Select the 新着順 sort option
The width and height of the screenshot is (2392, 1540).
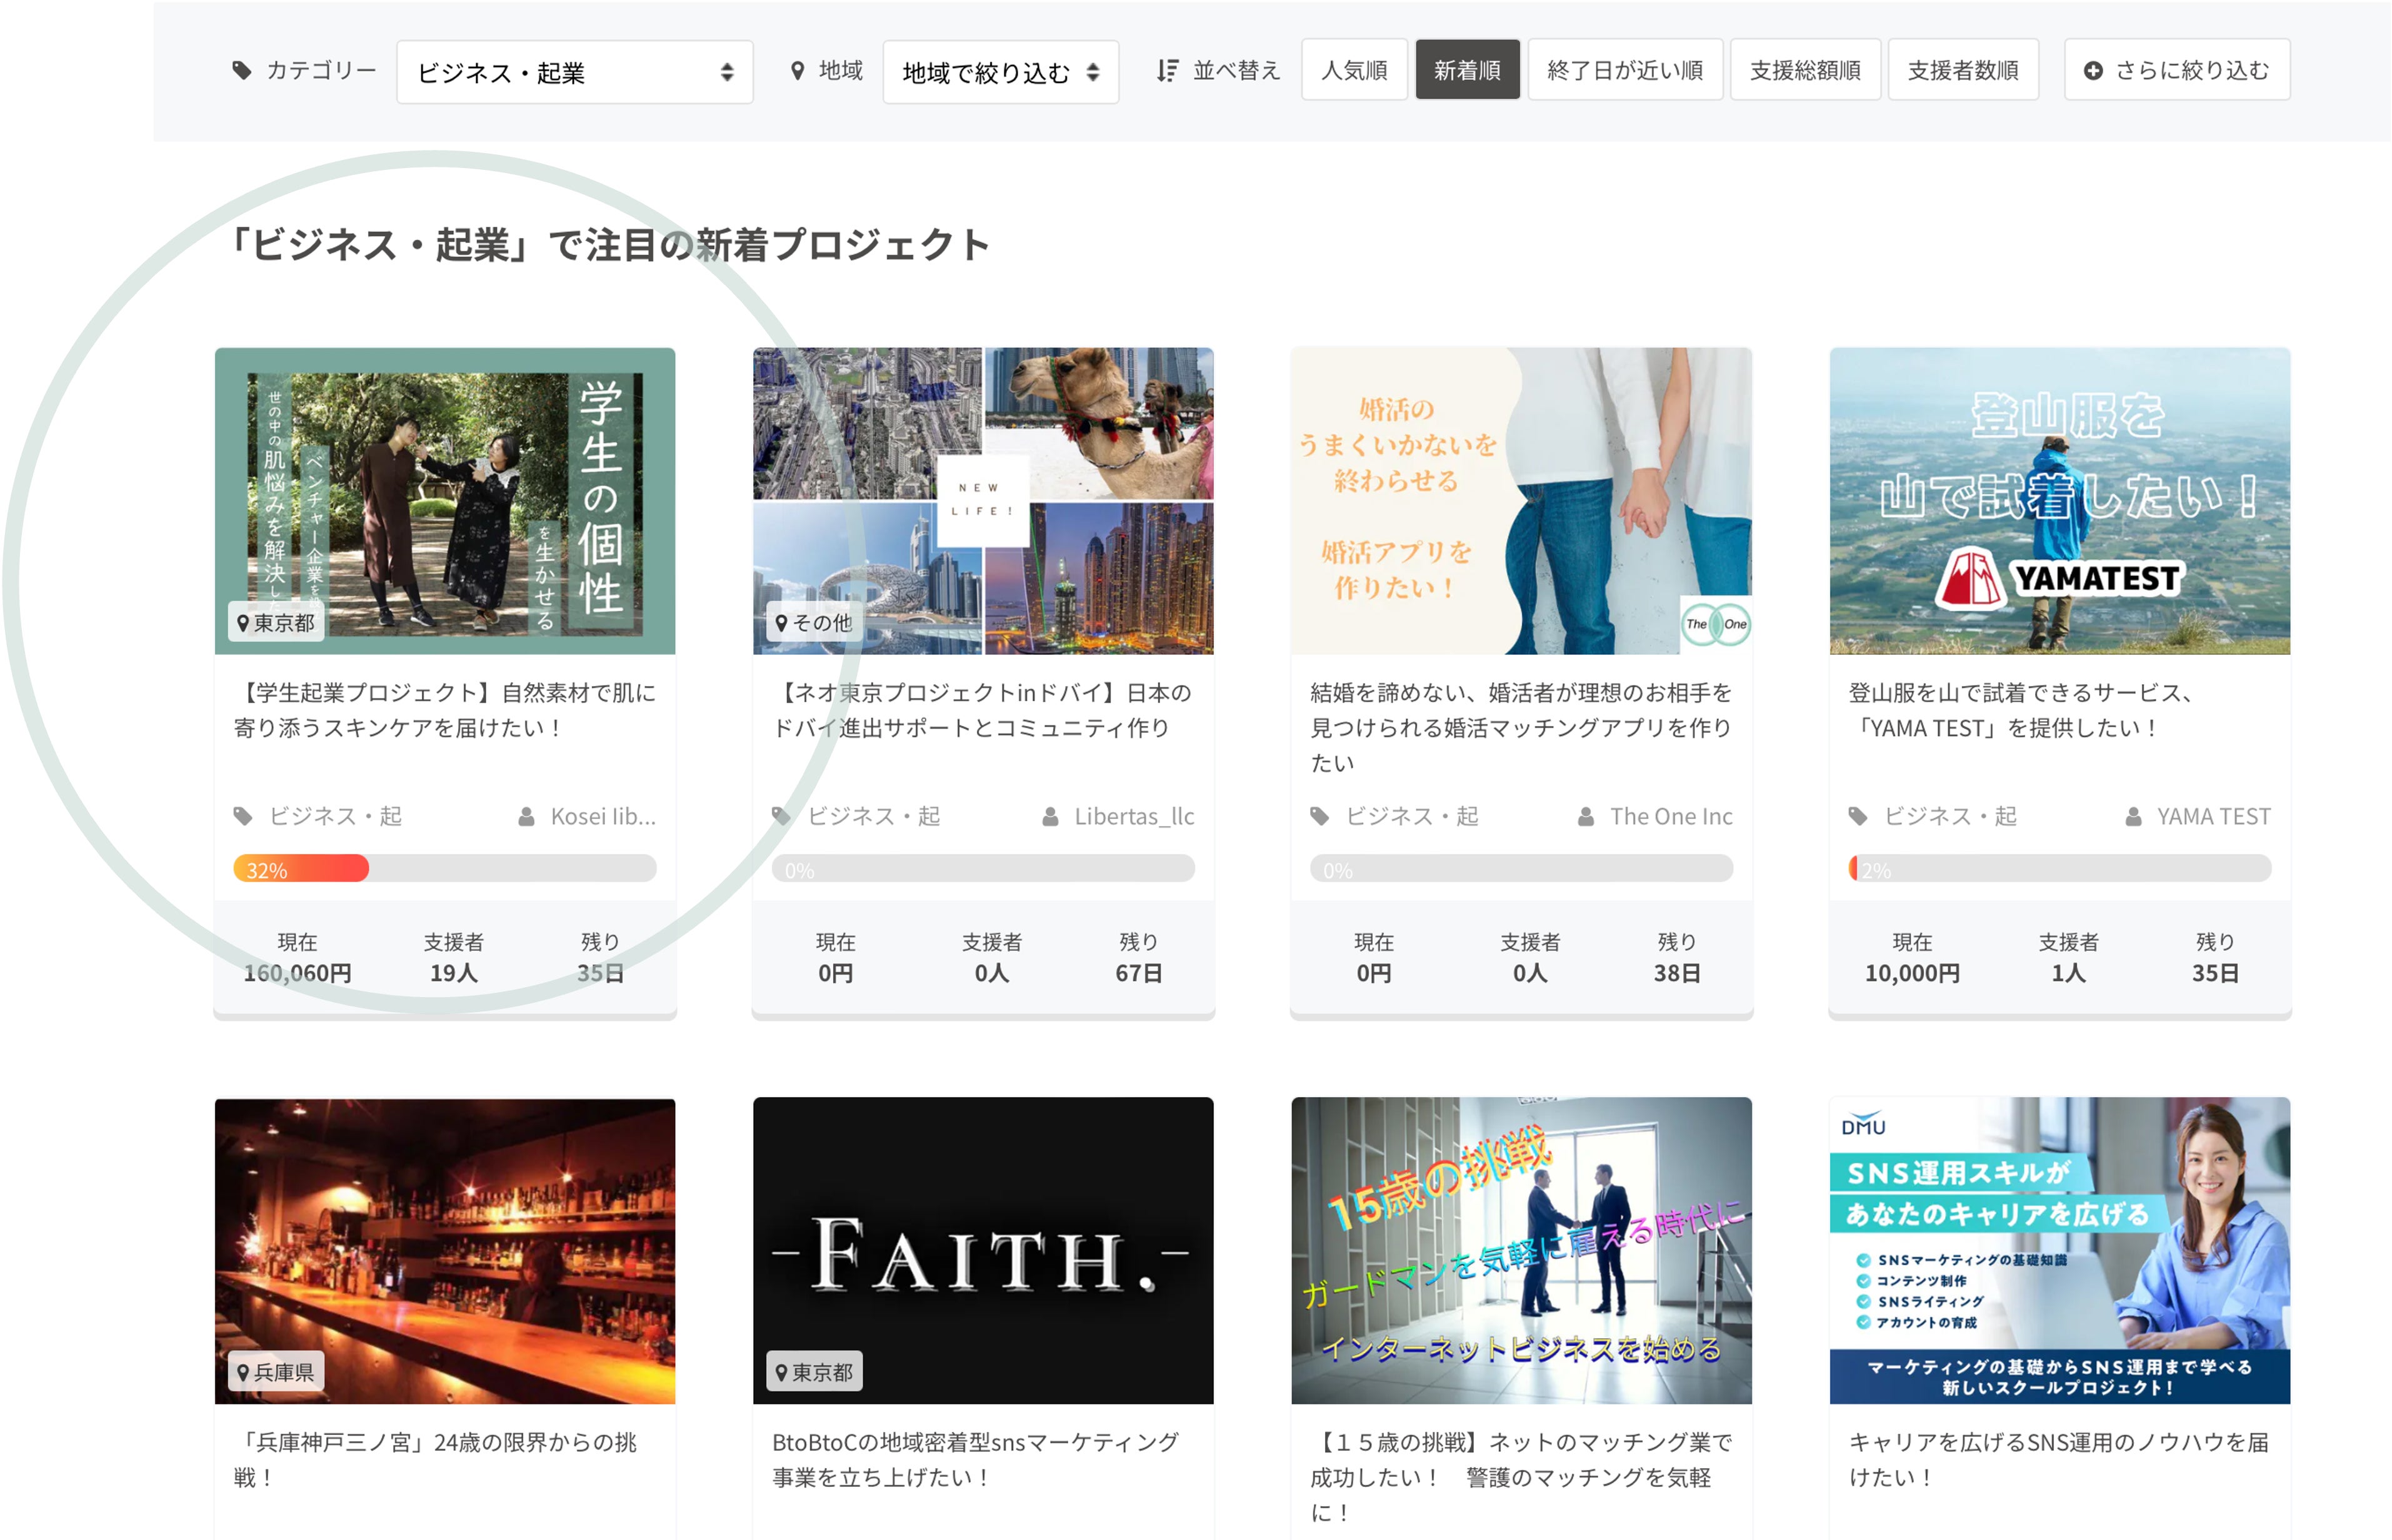[x=1466, y=70]
